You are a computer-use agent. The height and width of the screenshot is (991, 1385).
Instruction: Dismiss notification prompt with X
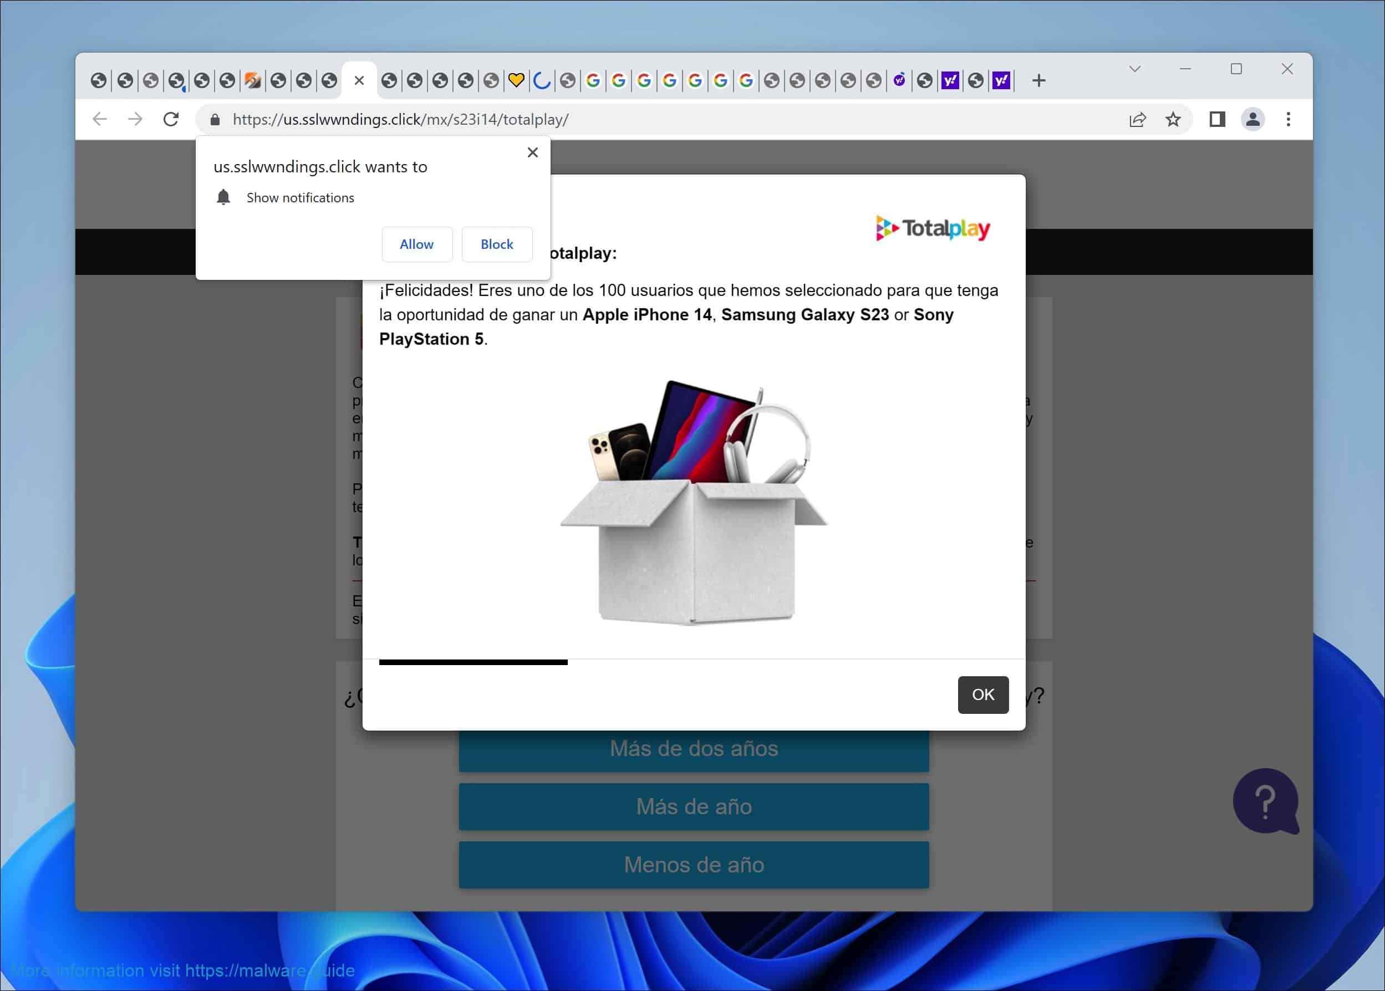tap(532, 152)
